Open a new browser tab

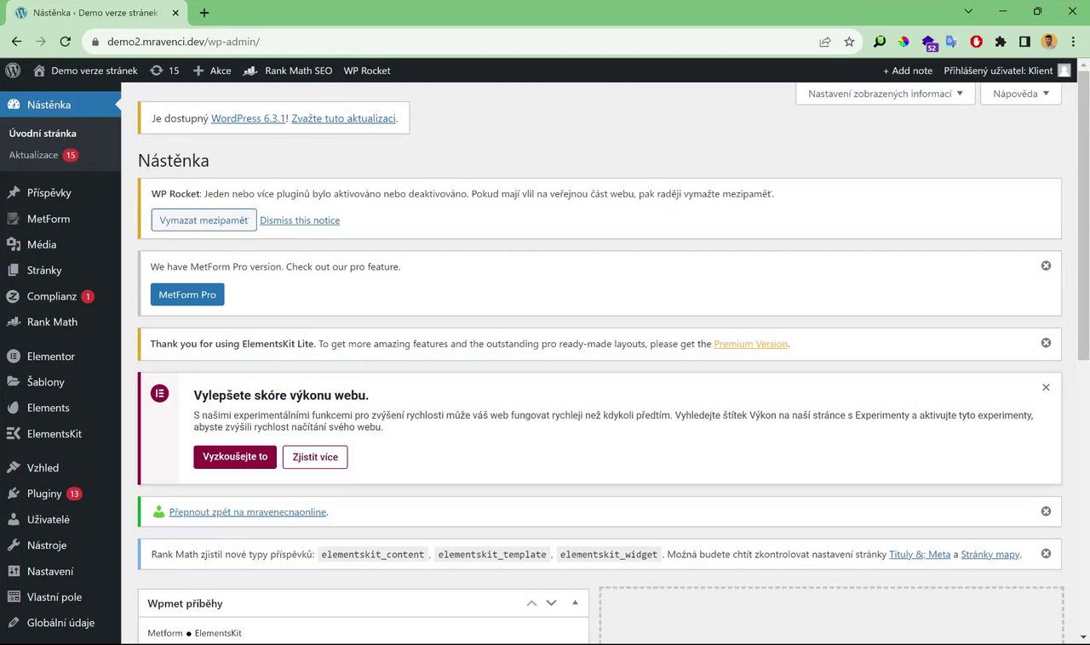[x=204, y=13]
